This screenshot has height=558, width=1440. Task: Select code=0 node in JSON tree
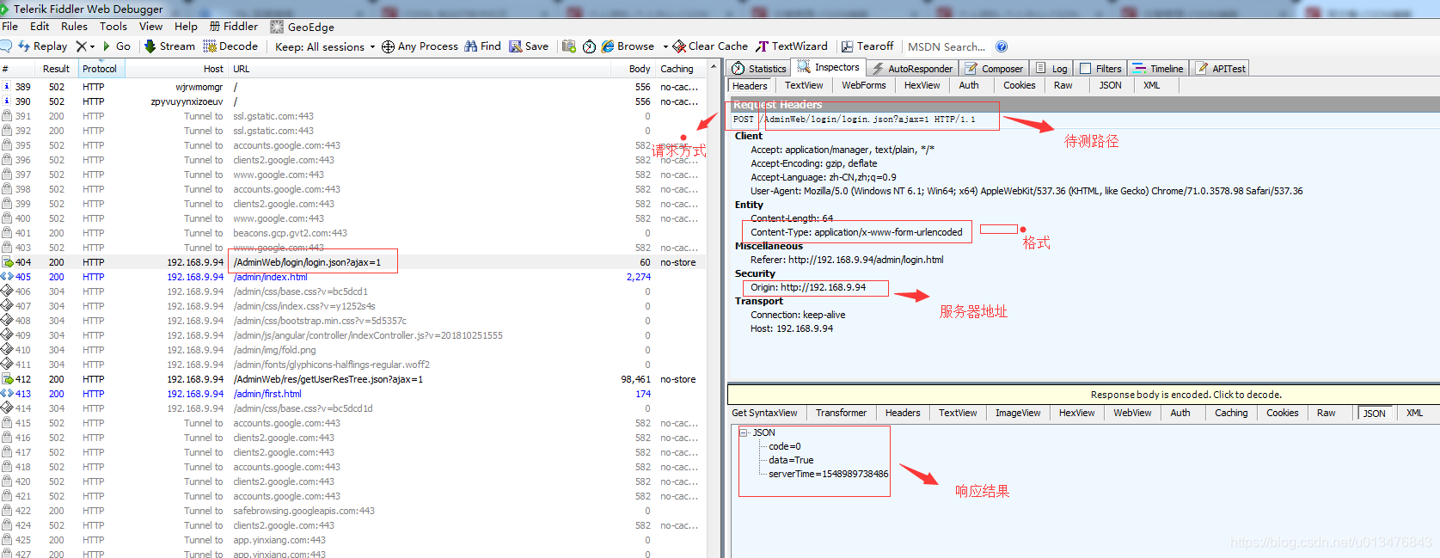click(x=784, y=446)
